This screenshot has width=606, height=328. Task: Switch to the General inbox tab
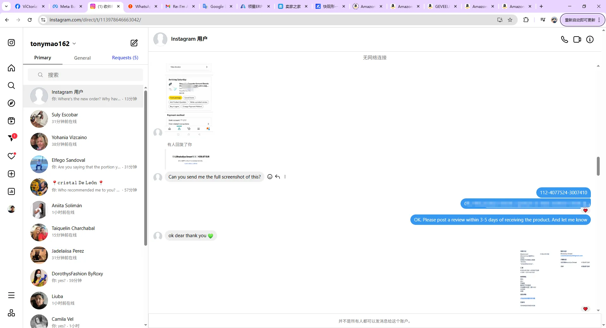82,58
